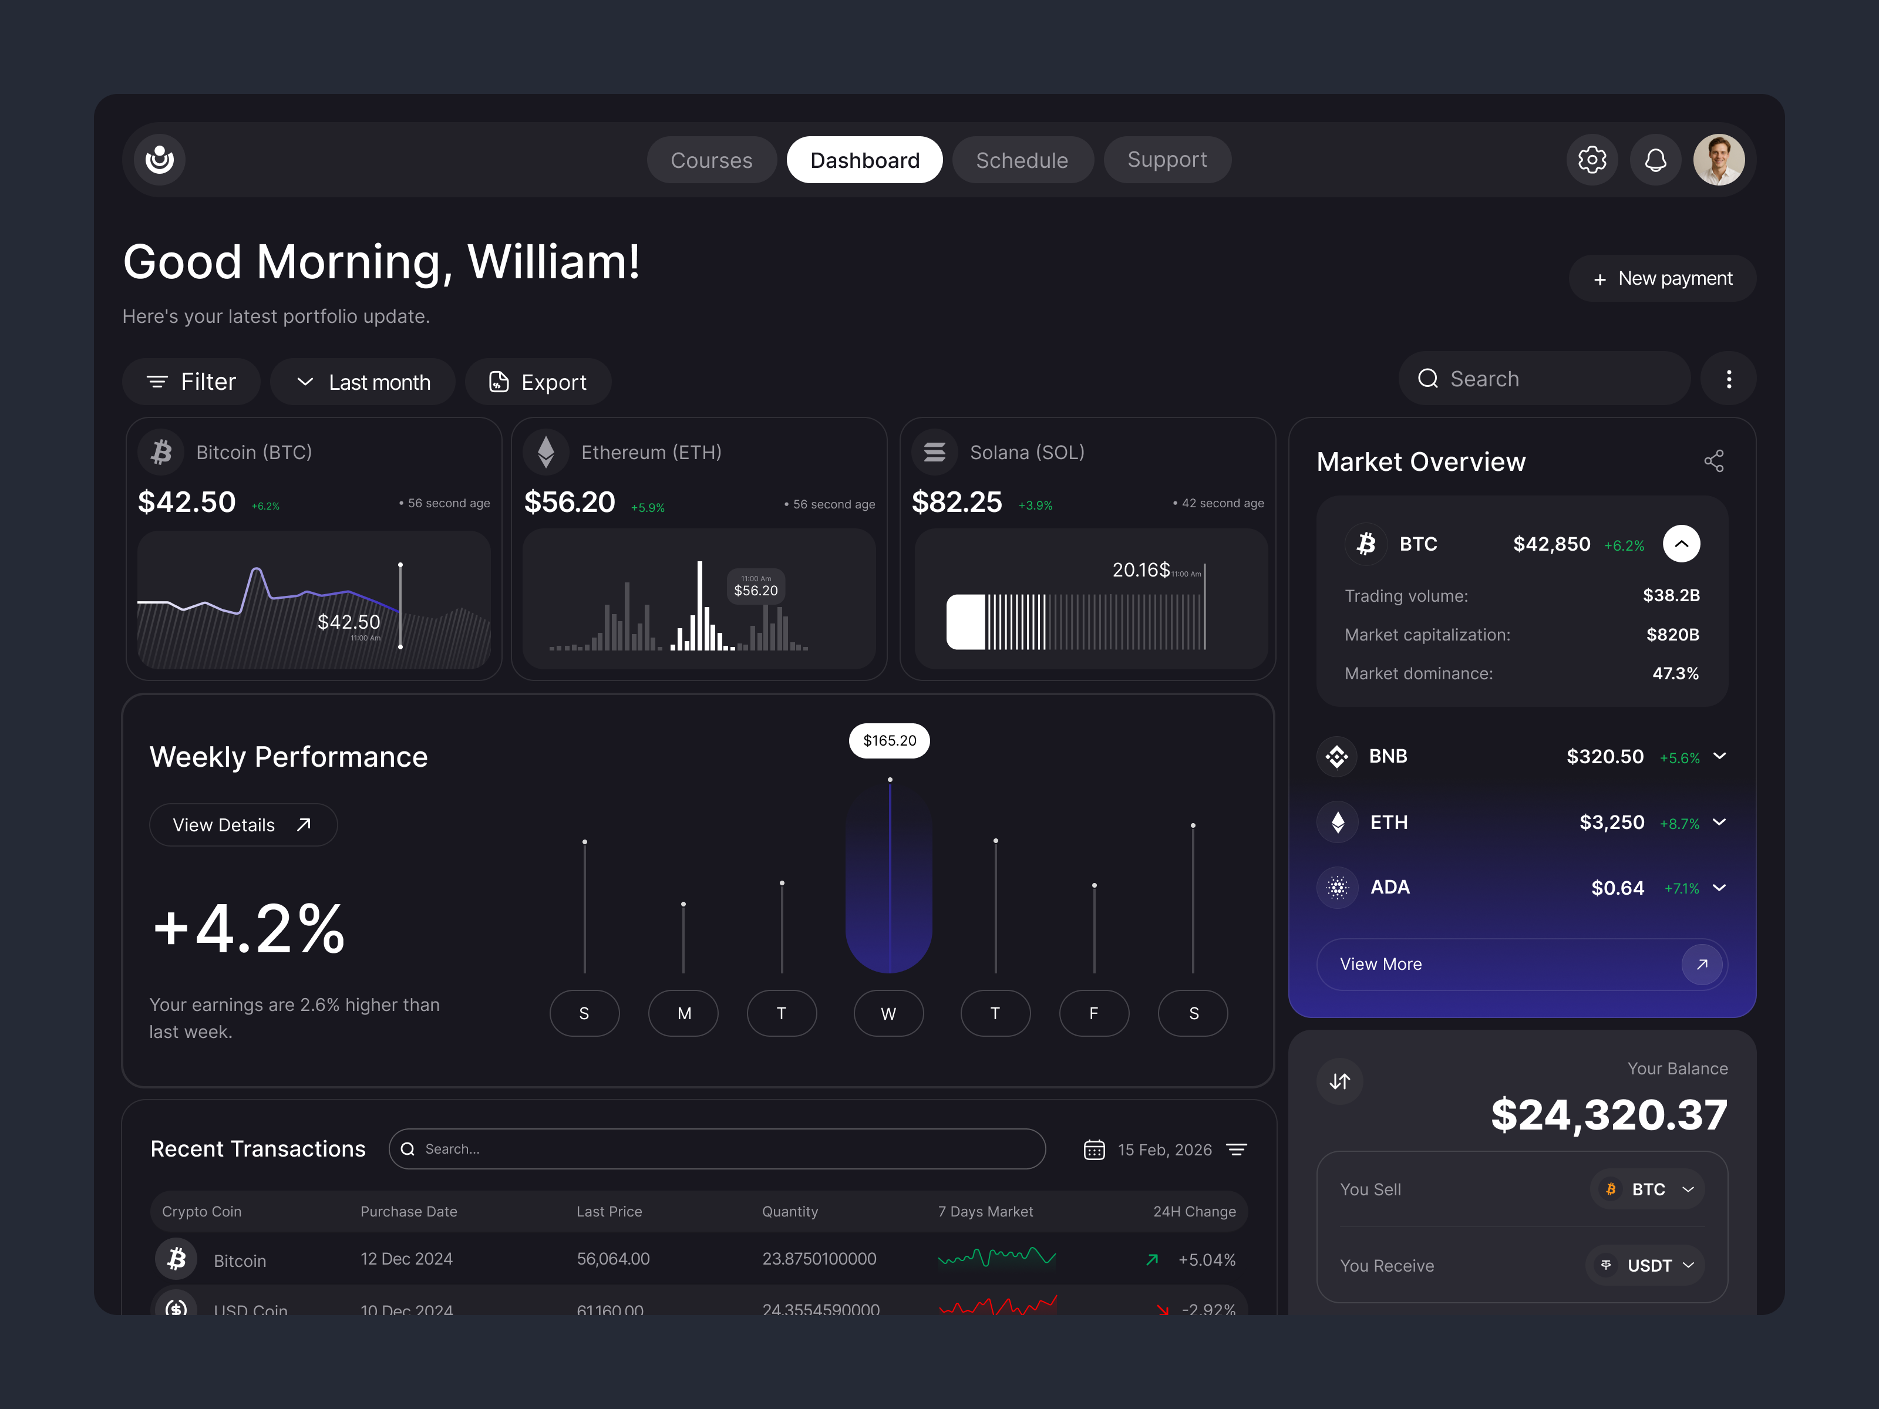1879x1409 pixels.
Task: Expand the ADA row chevron
Action: point(1719,888)
